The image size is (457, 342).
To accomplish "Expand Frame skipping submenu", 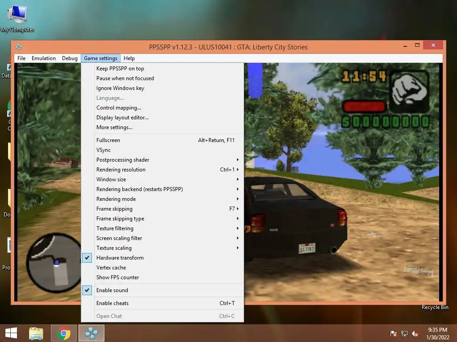I will coord(162,209).
